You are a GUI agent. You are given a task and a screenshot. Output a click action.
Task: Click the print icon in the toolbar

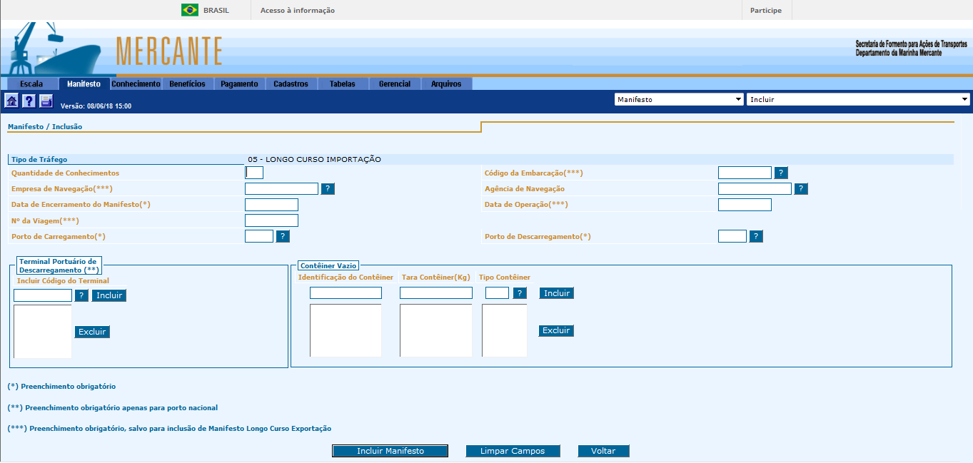point(46,101)
